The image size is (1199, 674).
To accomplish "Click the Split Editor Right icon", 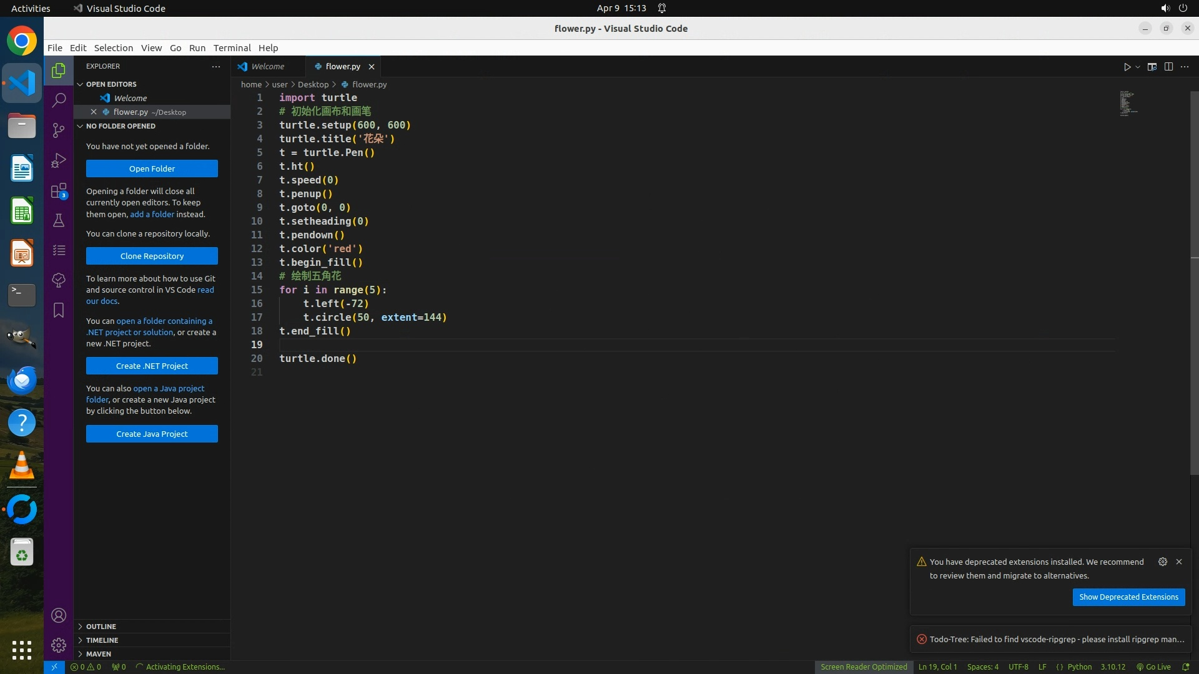I will coord(1168,67).
